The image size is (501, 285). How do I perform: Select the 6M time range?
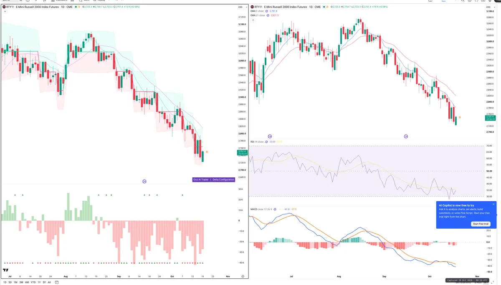coord(27,282)
